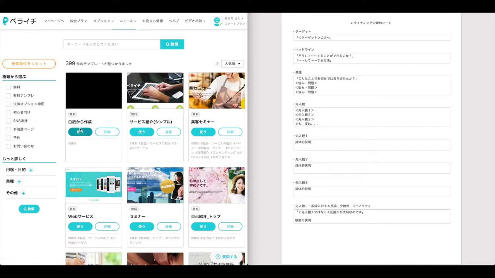This screenshot has height=278, width=495.
Task: Click the ペライチ logo icon
Action: (5, 21)
